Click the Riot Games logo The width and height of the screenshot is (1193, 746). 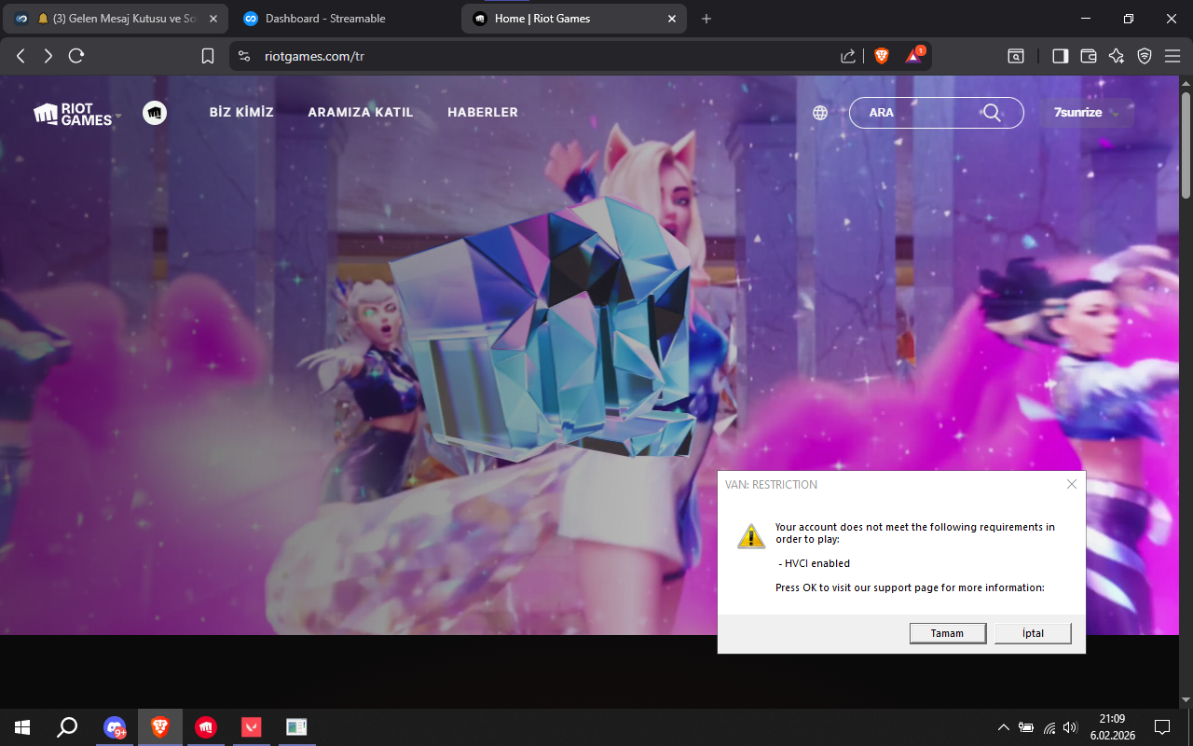coord(73,114)
